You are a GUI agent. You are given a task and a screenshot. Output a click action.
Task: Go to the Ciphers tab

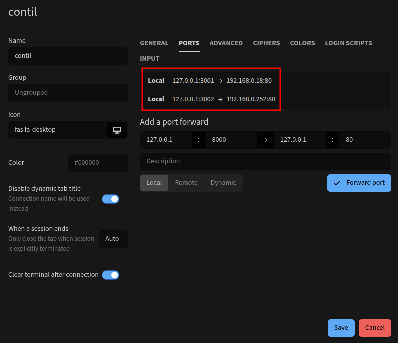pos(266,43)
